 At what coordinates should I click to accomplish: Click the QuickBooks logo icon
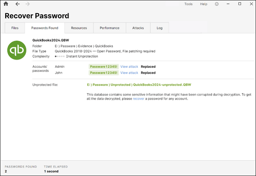click(x=17, y=51)
